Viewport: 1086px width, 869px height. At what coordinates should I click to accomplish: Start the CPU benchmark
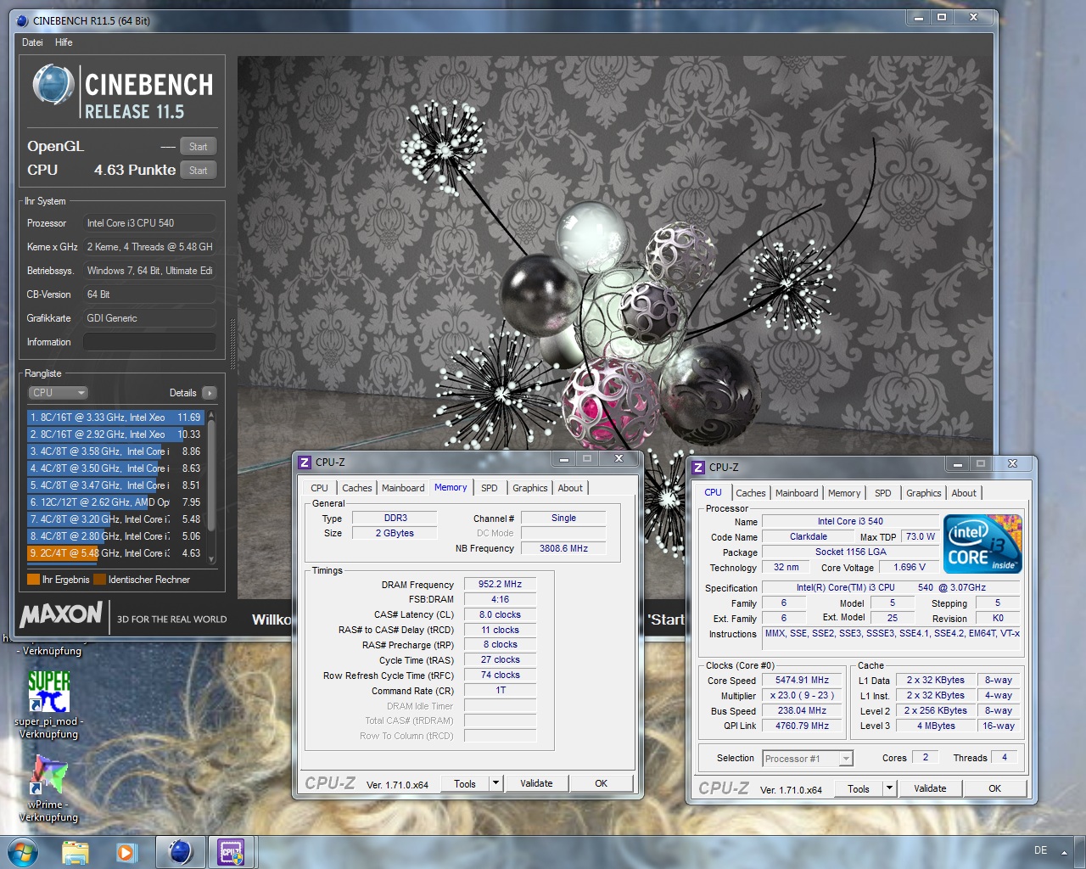pos(199,171)
